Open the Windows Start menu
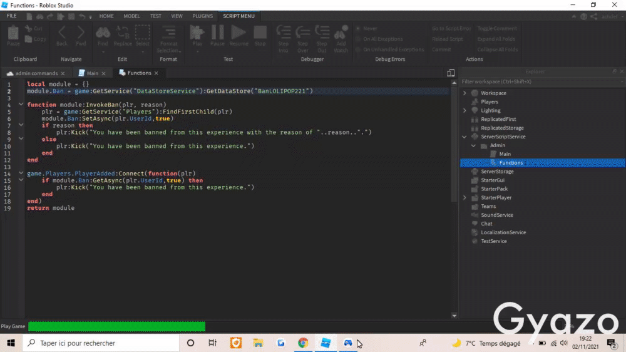 (11, 343)
